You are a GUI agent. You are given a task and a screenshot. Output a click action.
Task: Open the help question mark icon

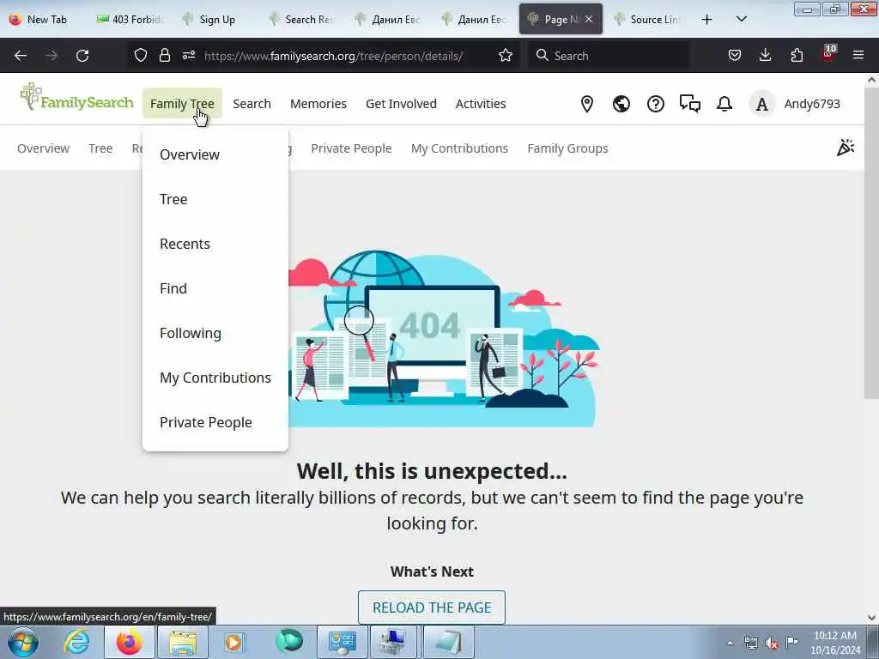655,104
